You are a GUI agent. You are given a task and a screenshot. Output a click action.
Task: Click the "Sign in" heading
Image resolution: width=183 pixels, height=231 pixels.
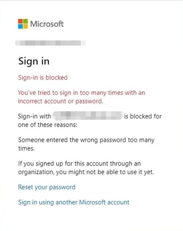[x=34, y=62]
